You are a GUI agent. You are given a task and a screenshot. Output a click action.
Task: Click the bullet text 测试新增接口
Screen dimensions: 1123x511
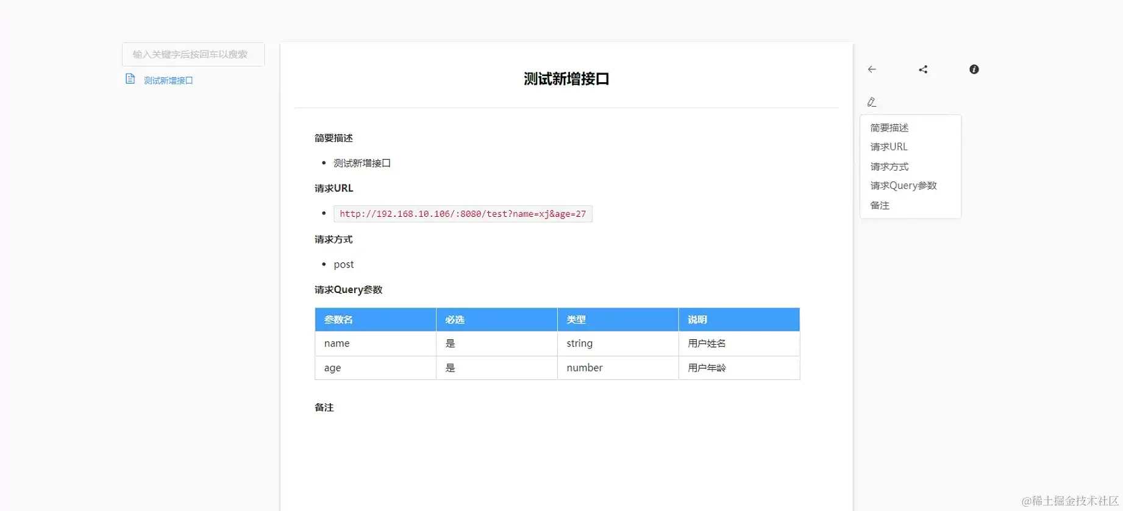tap(362, 163)
